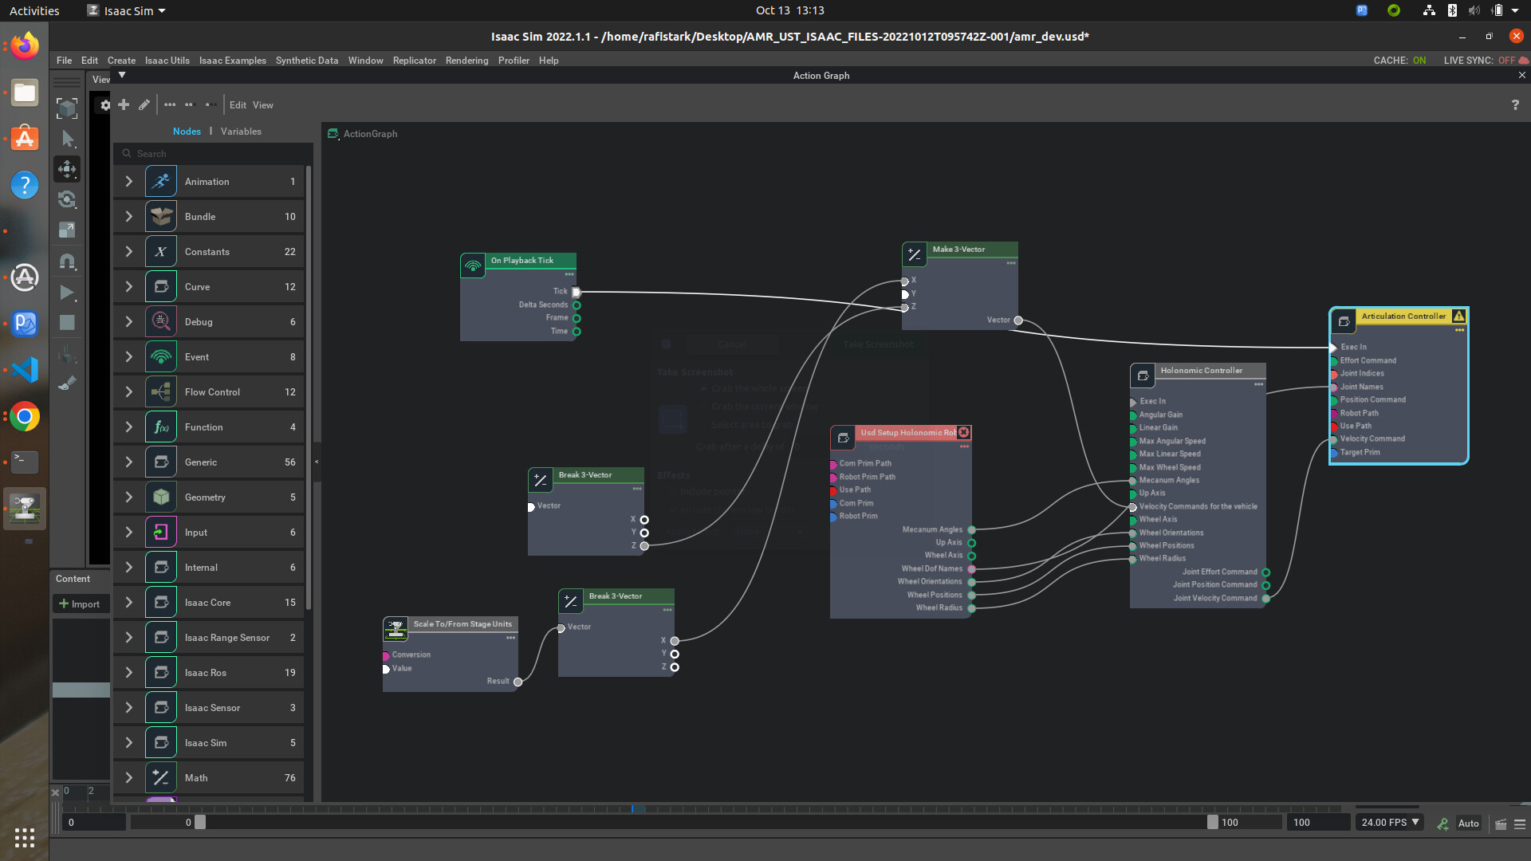Open the Replicator menu
Viewport: 1531px width, 861px height.
(x=414, y=60)
